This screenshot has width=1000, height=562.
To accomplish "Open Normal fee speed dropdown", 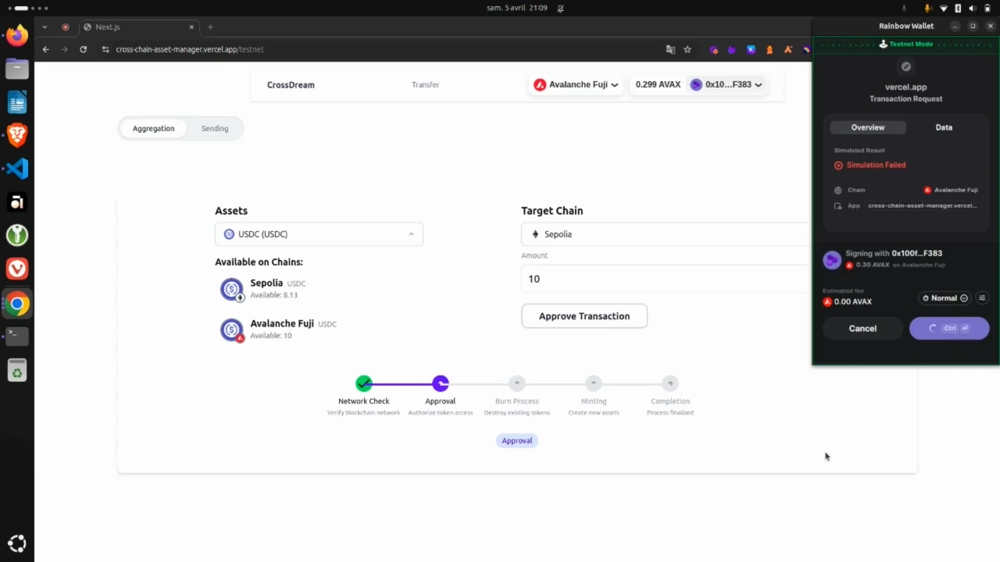I will [944, 298].
